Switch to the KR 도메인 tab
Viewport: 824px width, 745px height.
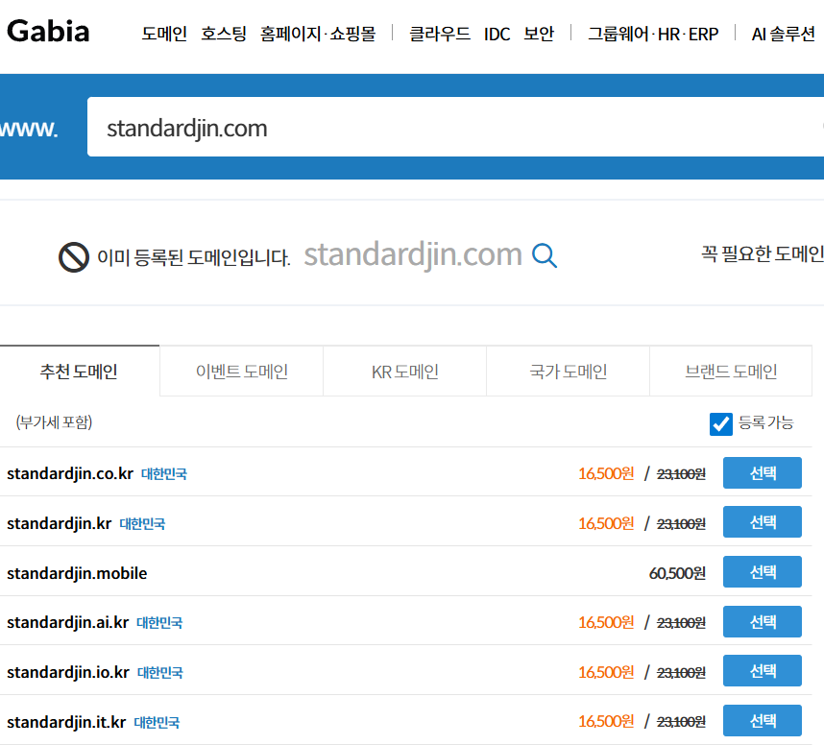[x=404, y=372]
